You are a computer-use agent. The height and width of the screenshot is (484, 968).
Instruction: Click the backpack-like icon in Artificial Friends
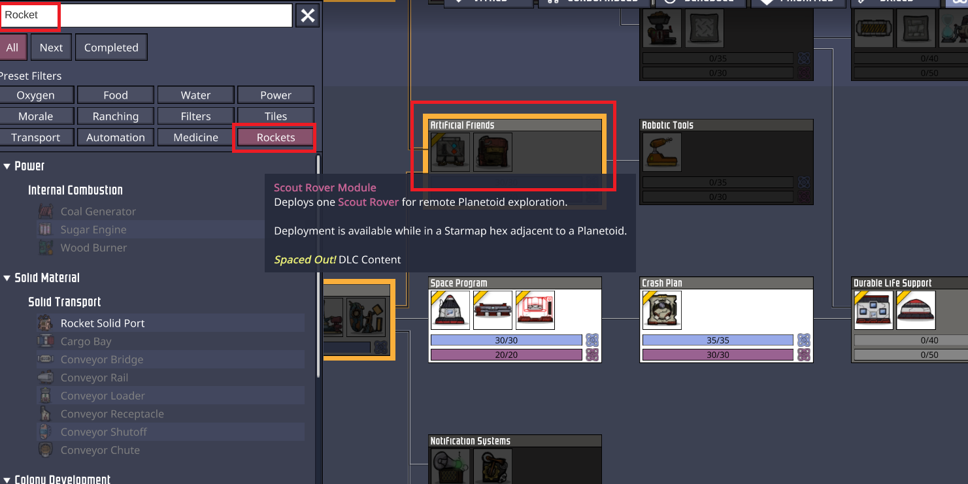[493, 152]
